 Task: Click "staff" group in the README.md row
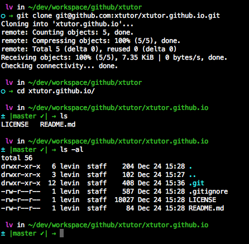coord(97,208)
